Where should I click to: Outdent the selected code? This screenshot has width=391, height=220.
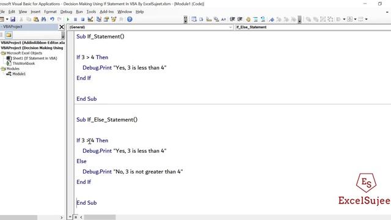pyautogui.click(x=240, y=19)
